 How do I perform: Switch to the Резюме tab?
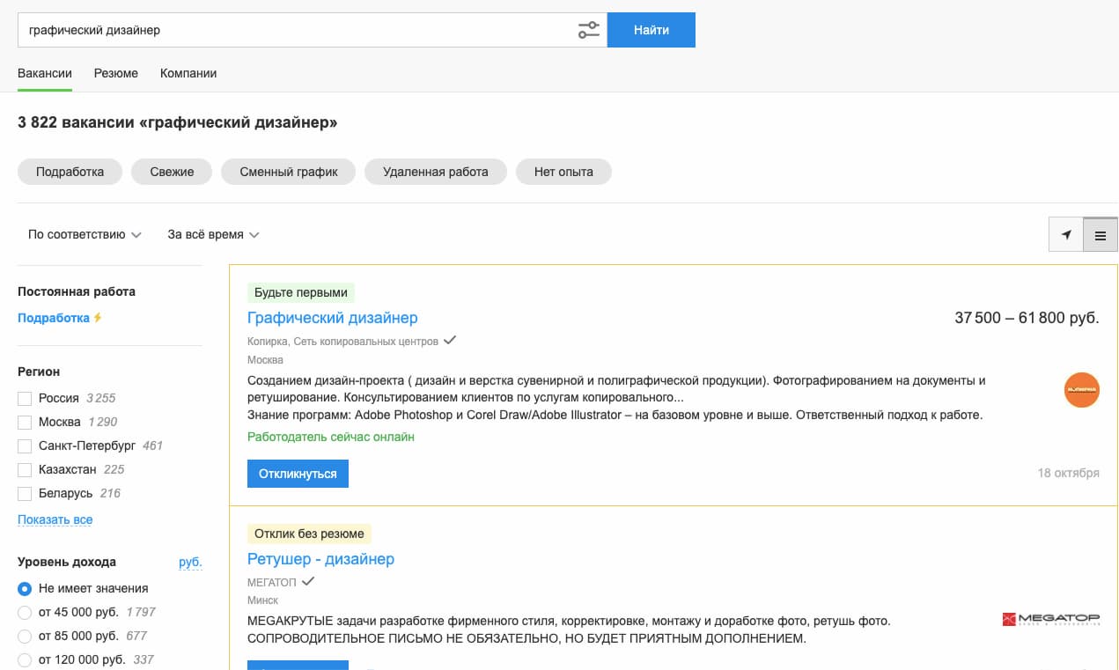(x=115, y=73)
